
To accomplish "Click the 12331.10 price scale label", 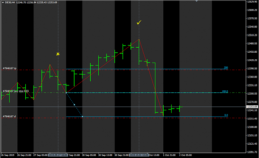I will point(252,85).
